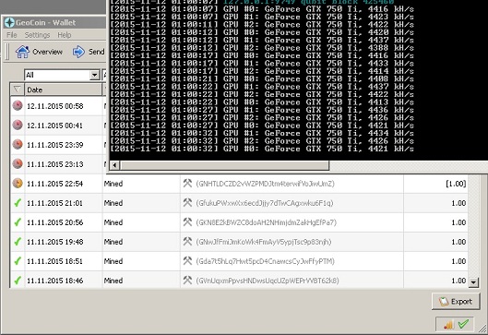Image resolution: width=488 pixels, height=335 pixels.
Task: Click the green sync checkmark status icon
Action: coord(463,324)
